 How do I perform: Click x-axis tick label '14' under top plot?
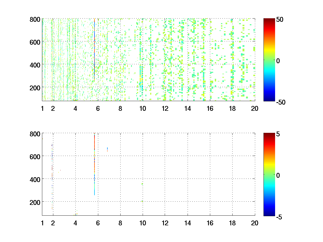(188, 109)
